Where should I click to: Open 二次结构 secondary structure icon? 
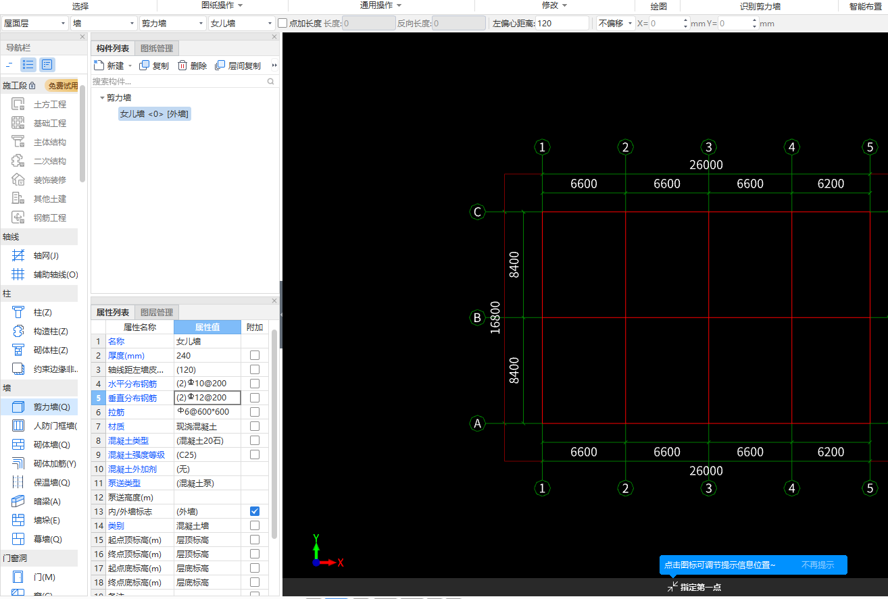pyautogui.click(x=19, y=161)
